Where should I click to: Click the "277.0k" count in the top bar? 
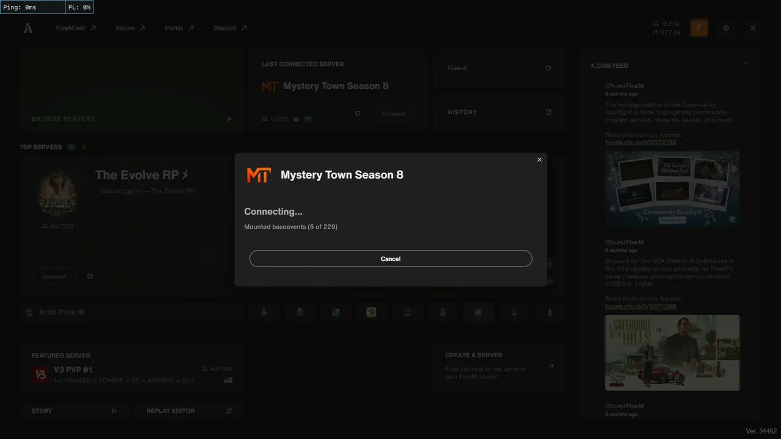(x=666, y=32)
